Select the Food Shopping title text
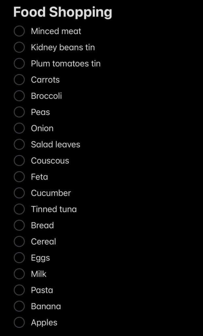The height and width of the screenshot is (336, 203). (x=63, y=12)
